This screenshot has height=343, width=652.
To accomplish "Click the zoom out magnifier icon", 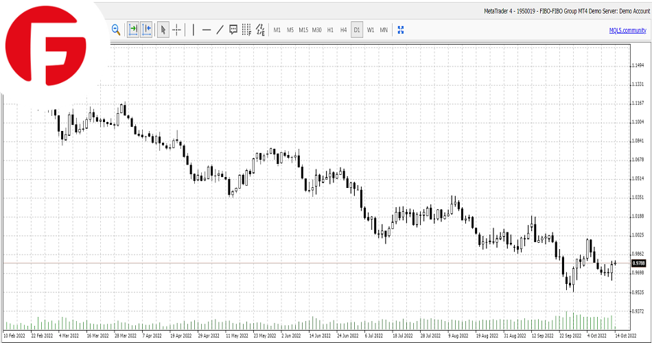I will (x=116, y=29).
